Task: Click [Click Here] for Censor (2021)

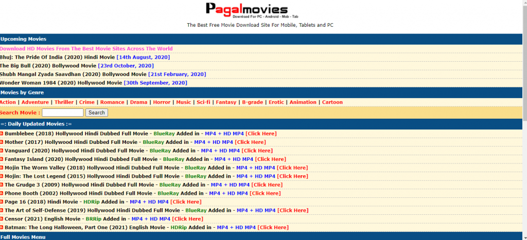Action: tap(187, 219)
